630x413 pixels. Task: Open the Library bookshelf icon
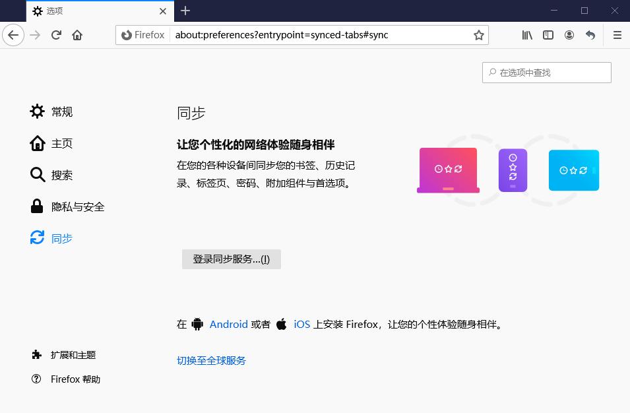coord(527,35)
